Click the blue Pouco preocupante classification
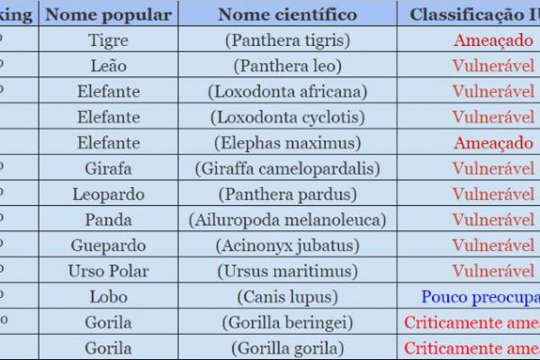The height and width of the screenshot is (360, 540). (x=479, y=297)
